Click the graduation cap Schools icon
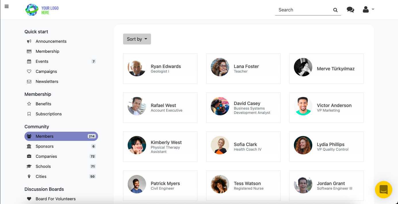Image resolution: width=398 pixels, height=204 pixels. click(29, 166)
